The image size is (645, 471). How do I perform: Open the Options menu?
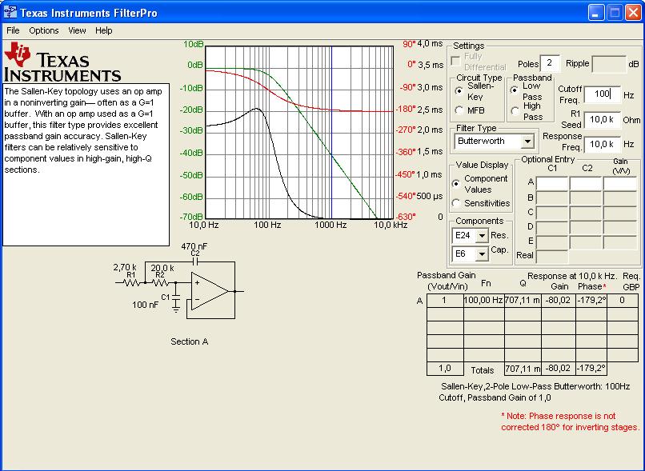pos(44,30)
